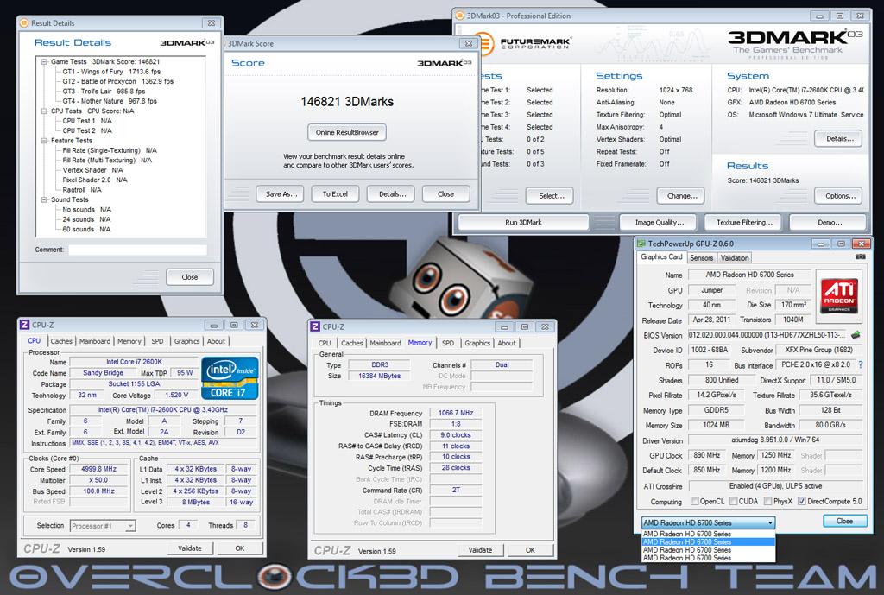The width and height of the screenshot is (884, 595).
Task: Click Details in 3DMark Score window
Action: tap(392, 194)
